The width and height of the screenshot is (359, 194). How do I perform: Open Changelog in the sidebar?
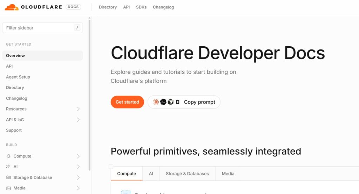pyautogui.click(x=16, y=98)
